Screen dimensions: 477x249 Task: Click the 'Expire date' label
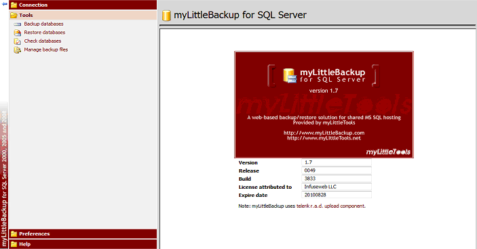tap(253, 196)
